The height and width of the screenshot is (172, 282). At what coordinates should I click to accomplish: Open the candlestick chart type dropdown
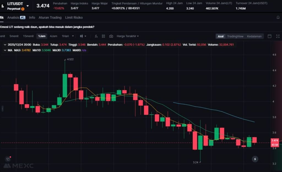(83, 36)
